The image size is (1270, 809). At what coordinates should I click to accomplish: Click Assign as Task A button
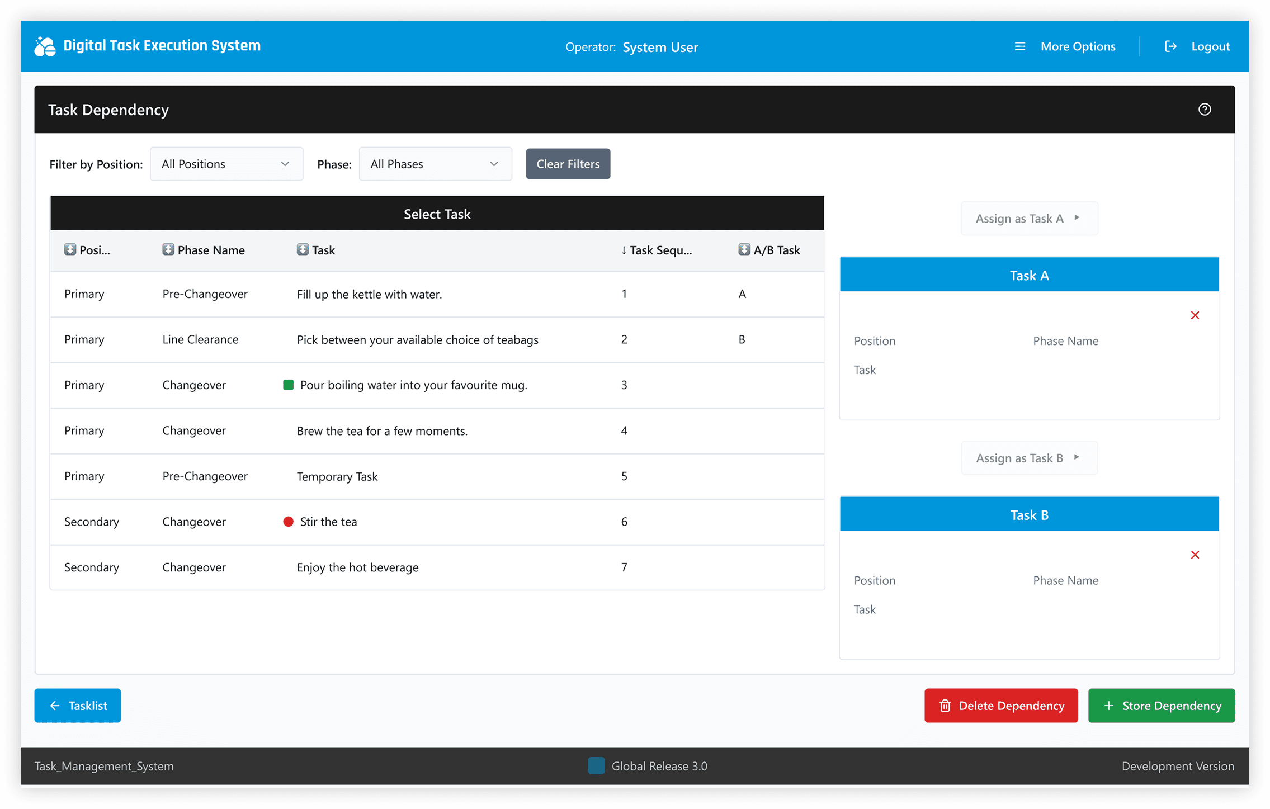pyautogui.click(x=1028, y=219)
